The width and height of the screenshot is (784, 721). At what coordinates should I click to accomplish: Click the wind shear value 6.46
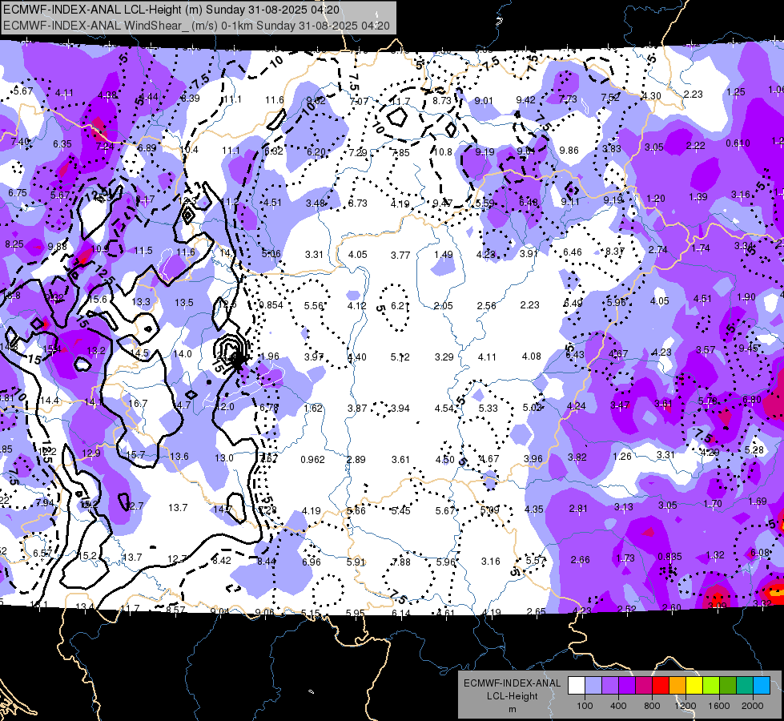click(x=573, y=252)
